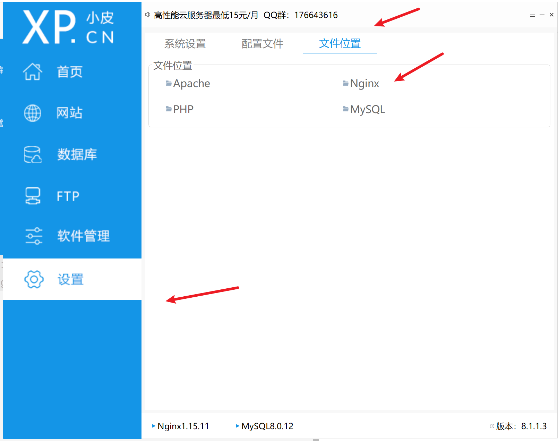Close the phpStudy window
Image resolution: width=558 pixels, height=441 pixels.
tap(551, 15)
